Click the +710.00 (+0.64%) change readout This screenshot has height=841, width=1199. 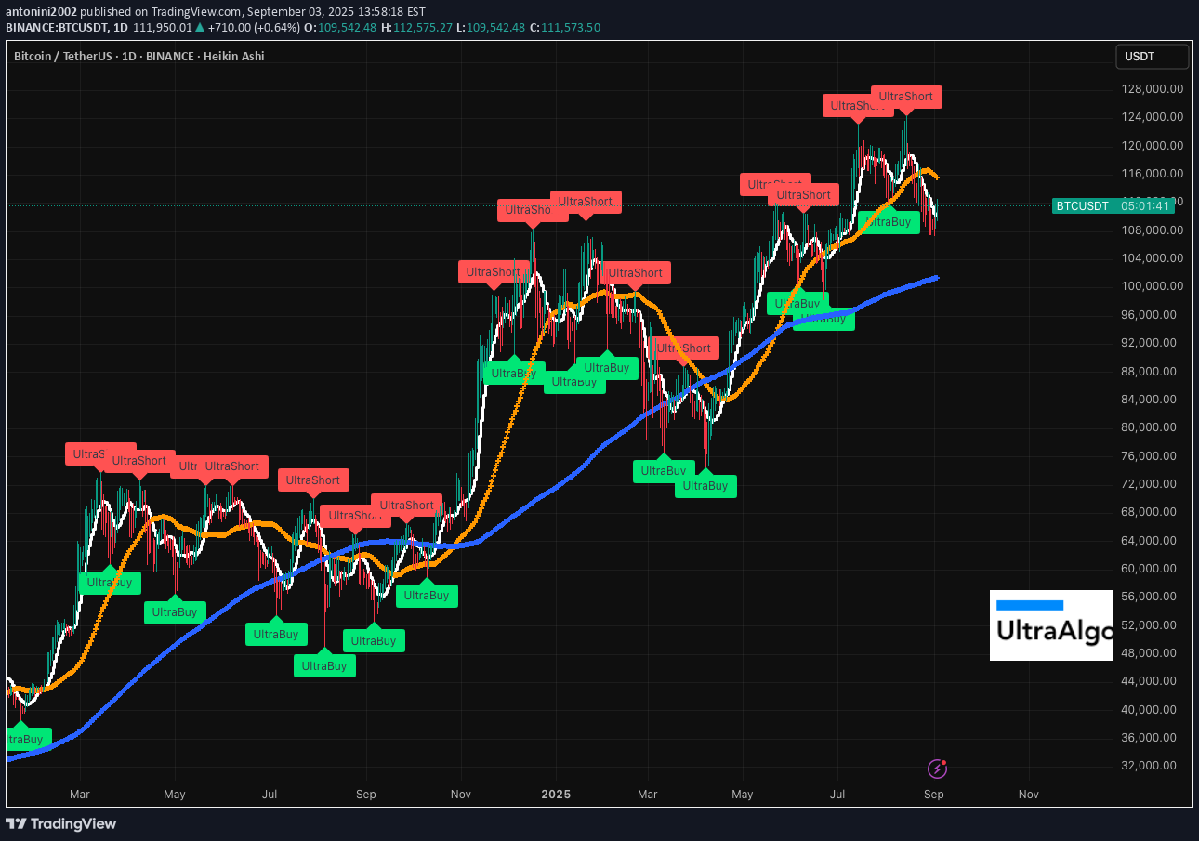click(x=256, y=28)
